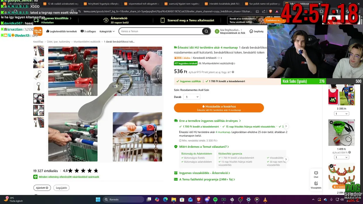This screenshot has height=204, width=363.
Task: Click Munkavédelmi eszközök breadcrumb
Action: click(87, 42)
